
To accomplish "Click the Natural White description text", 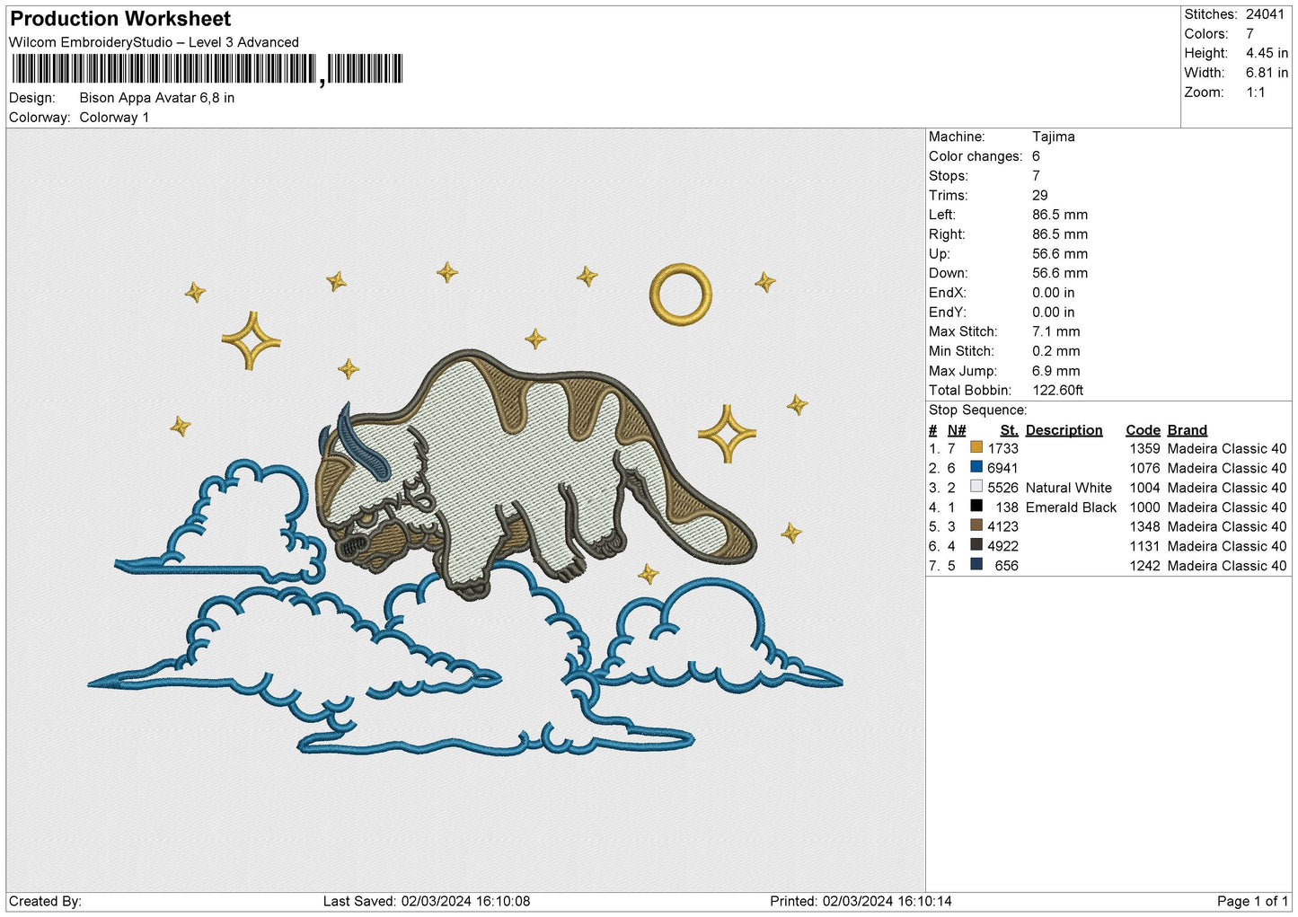I will (x=1069, y=488).
